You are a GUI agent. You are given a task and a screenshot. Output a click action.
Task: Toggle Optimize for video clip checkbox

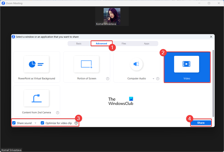tap(42, 123)
